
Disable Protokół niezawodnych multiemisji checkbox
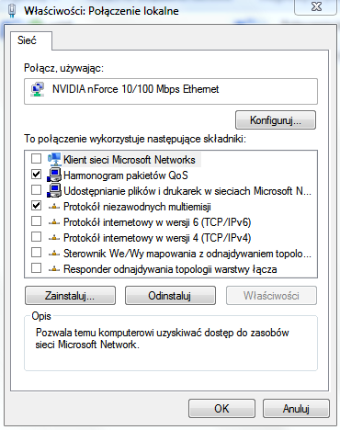pos(36,206)
